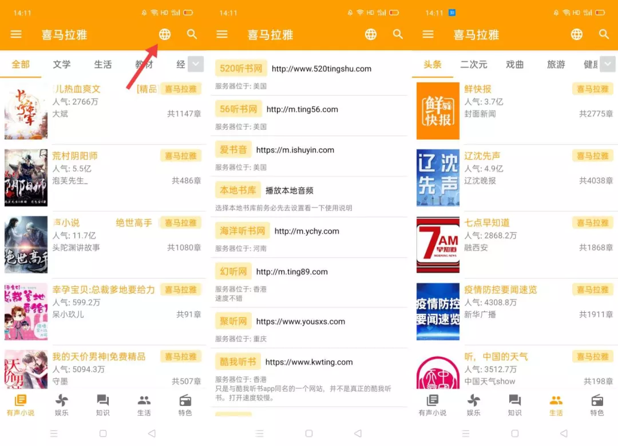Open 生活 bottom tab in right screen
Image resolution: width=618 pixels, height=446 pixels.
(556, 405)
